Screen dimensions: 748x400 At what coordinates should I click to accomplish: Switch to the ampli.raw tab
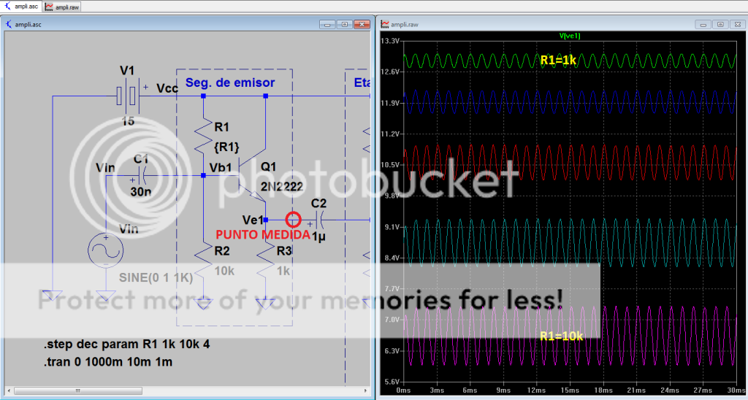click(62, 7)
